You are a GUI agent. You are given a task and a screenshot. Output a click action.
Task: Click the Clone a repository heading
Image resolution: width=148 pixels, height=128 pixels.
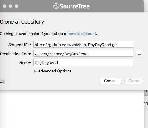[x=22, y=22]
